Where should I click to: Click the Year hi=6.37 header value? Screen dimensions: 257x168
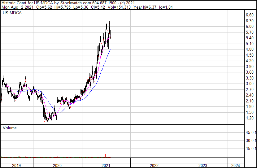pyautogui.click(x=145, y=7)
